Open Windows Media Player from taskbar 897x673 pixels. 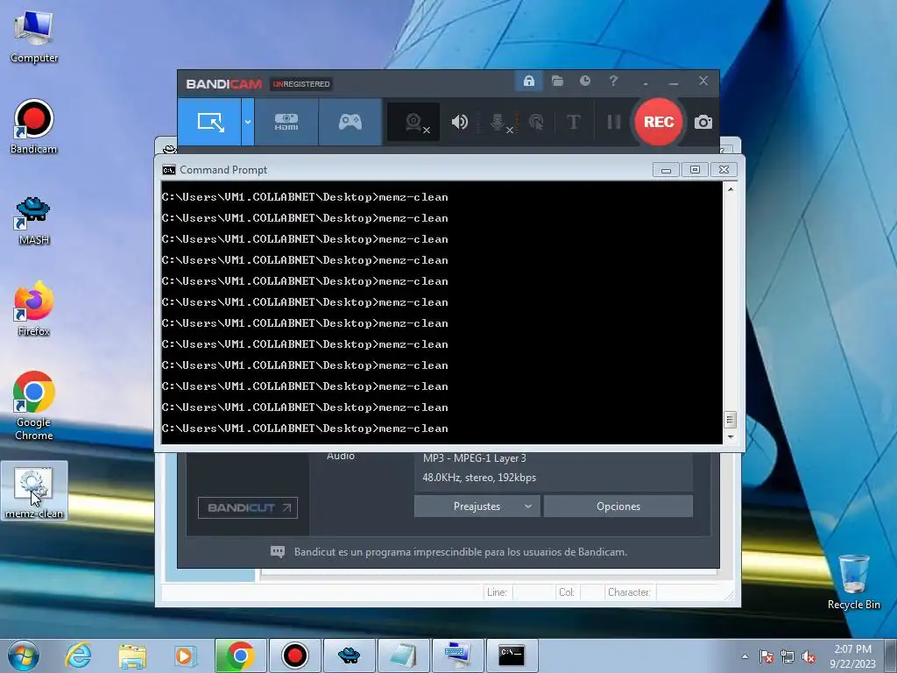point(185,655)
